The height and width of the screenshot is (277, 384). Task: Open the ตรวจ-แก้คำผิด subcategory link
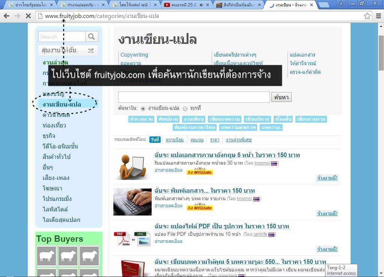pyautogui.click(x=305, y=72)
